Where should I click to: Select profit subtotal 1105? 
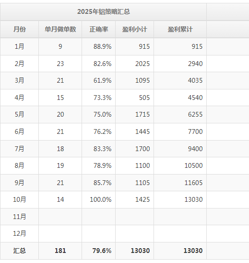(x=142, y=183)
